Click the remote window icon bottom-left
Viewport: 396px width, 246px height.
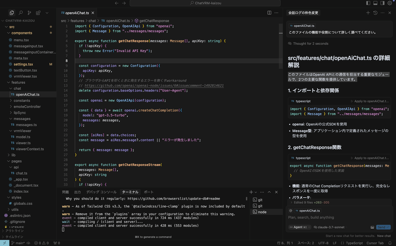point(4,243)
